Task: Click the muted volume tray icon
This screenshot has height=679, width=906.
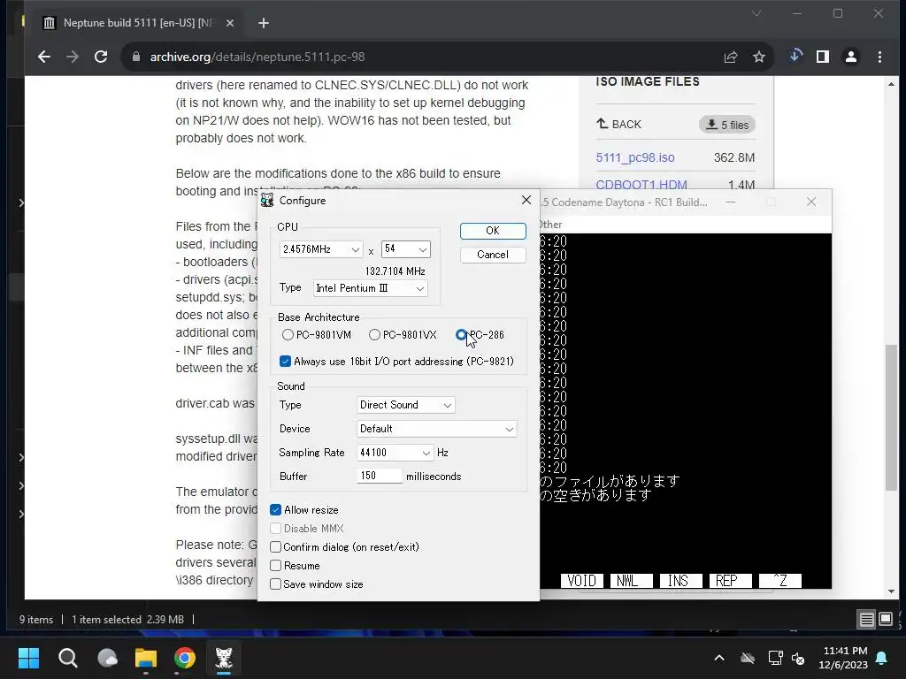Action: pyautogui.click(x=799, y=658)
